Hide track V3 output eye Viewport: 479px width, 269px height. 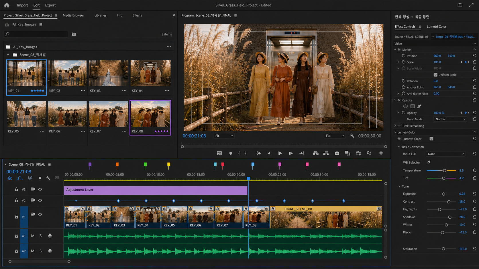click(40, 189)
